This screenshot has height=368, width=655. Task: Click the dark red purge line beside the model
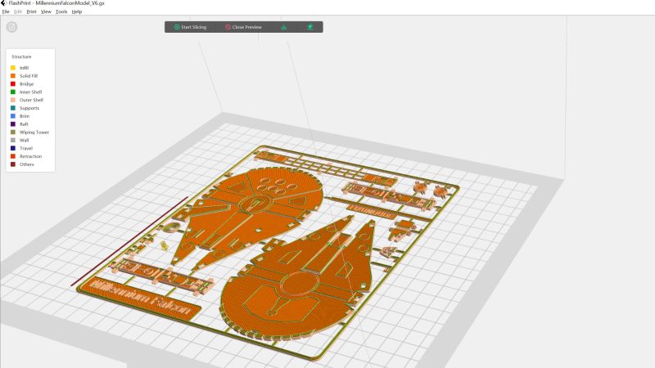pos(129,241)
